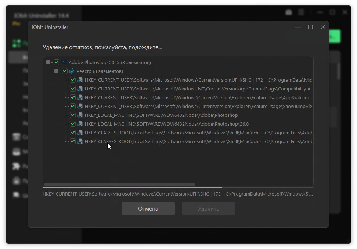This screenshot has height=249, width=357.
Task: Close the IObit Uninstaller dialog
Action: coord(322,27)
